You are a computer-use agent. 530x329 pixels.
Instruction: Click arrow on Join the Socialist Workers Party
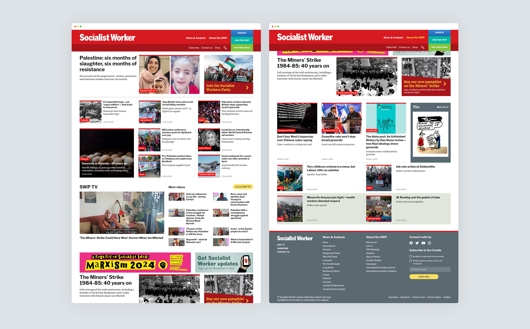click(247, 88)
